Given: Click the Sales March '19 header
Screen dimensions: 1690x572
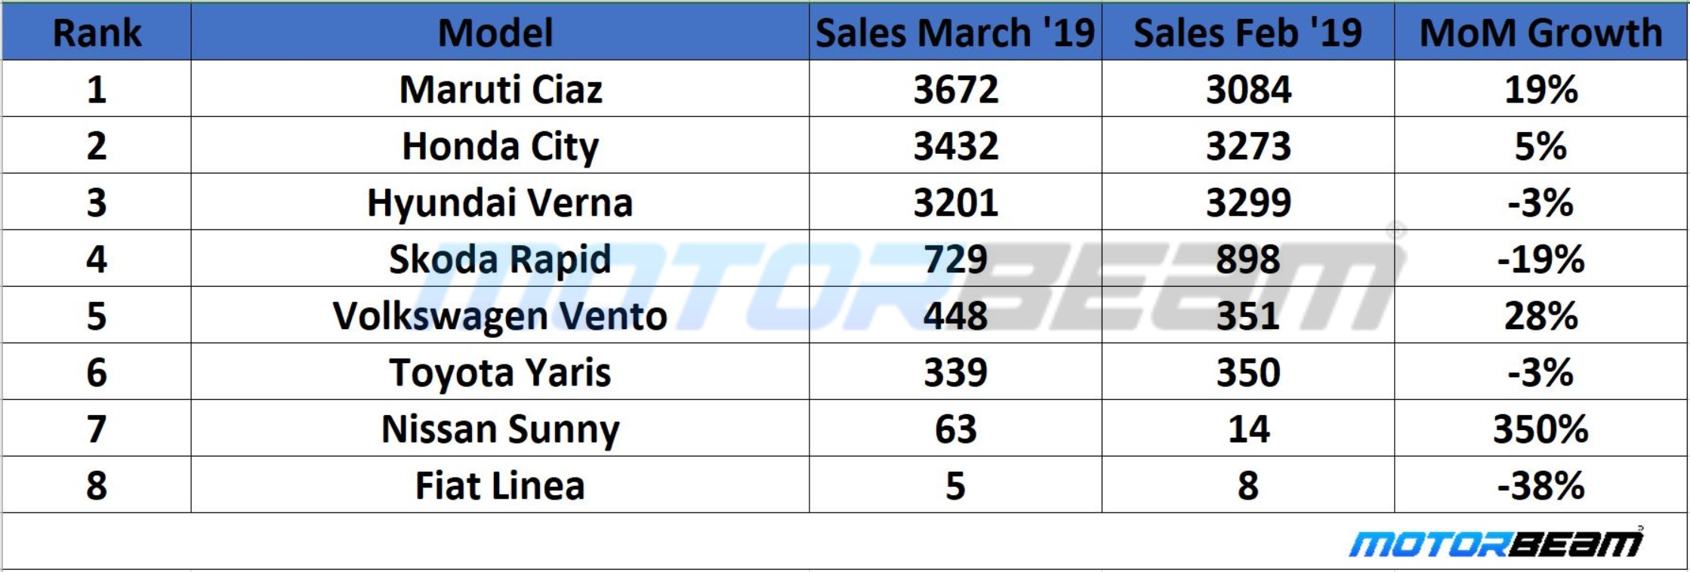Looking at the screenshot, I should 955,33.
